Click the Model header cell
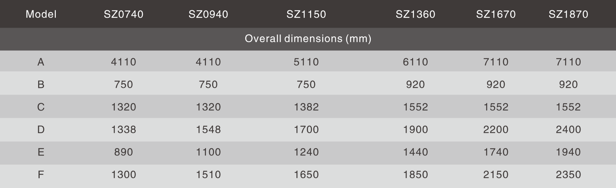 coord(41,14)
